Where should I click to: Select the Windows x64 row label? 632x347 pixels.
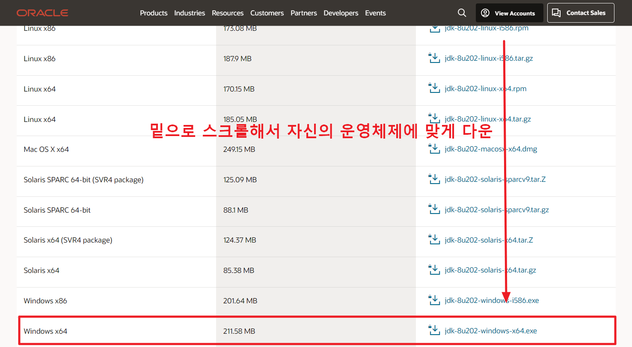pos(45,331)
